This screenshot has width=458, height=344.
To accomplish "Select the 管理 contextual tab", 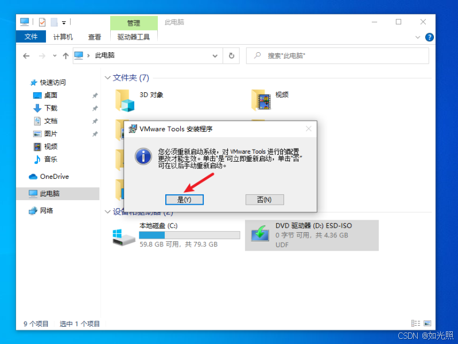I will (x=134, y=23).
